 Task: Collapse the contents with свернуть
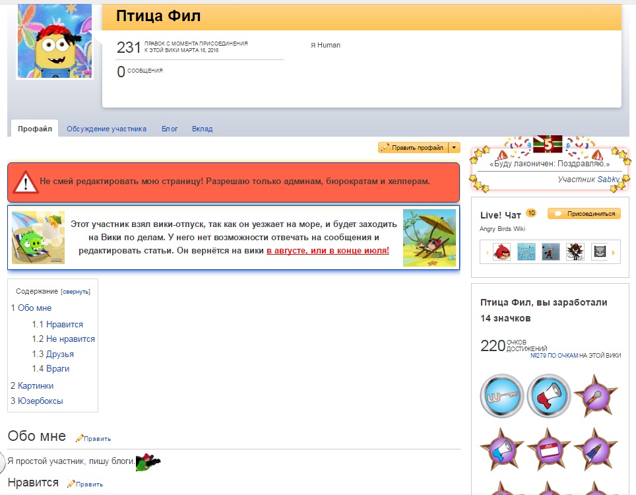75,292
